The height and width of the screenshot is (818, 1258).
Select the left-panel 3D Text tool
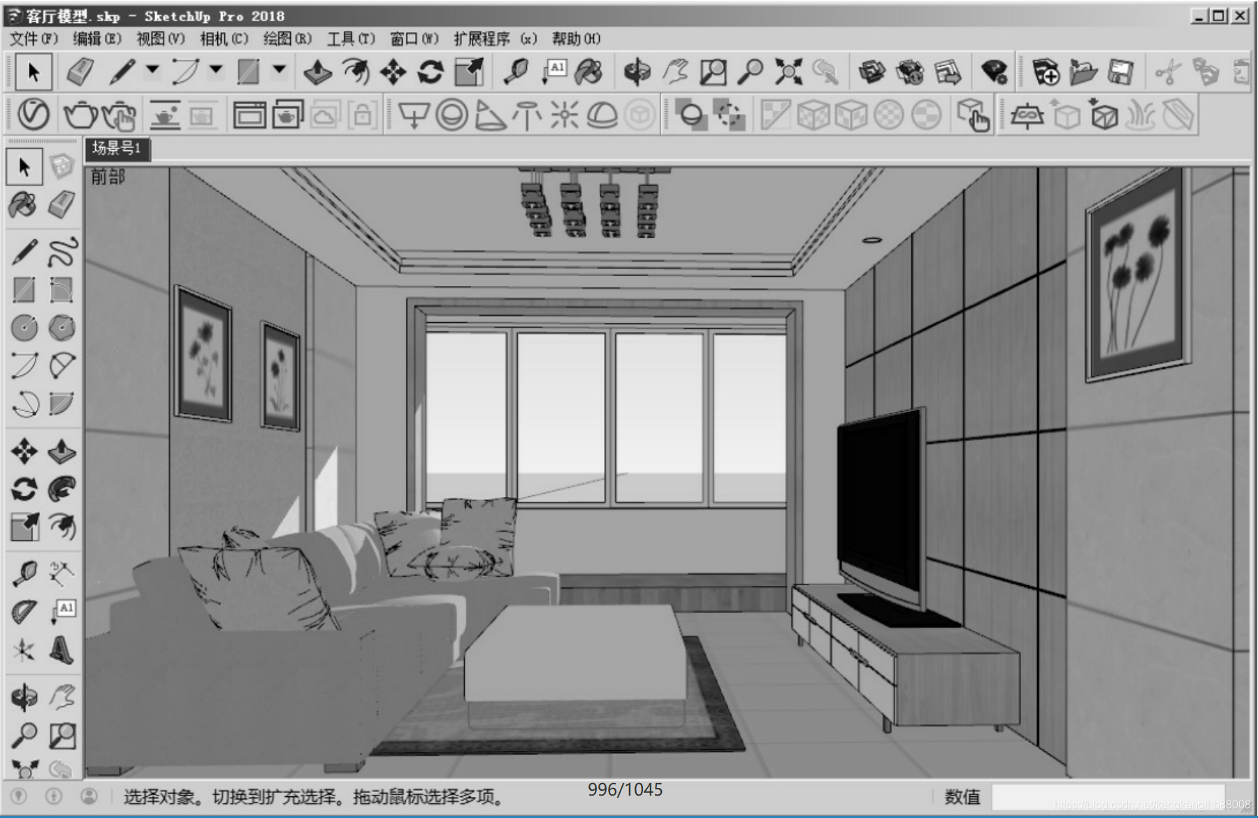(62, 650)
